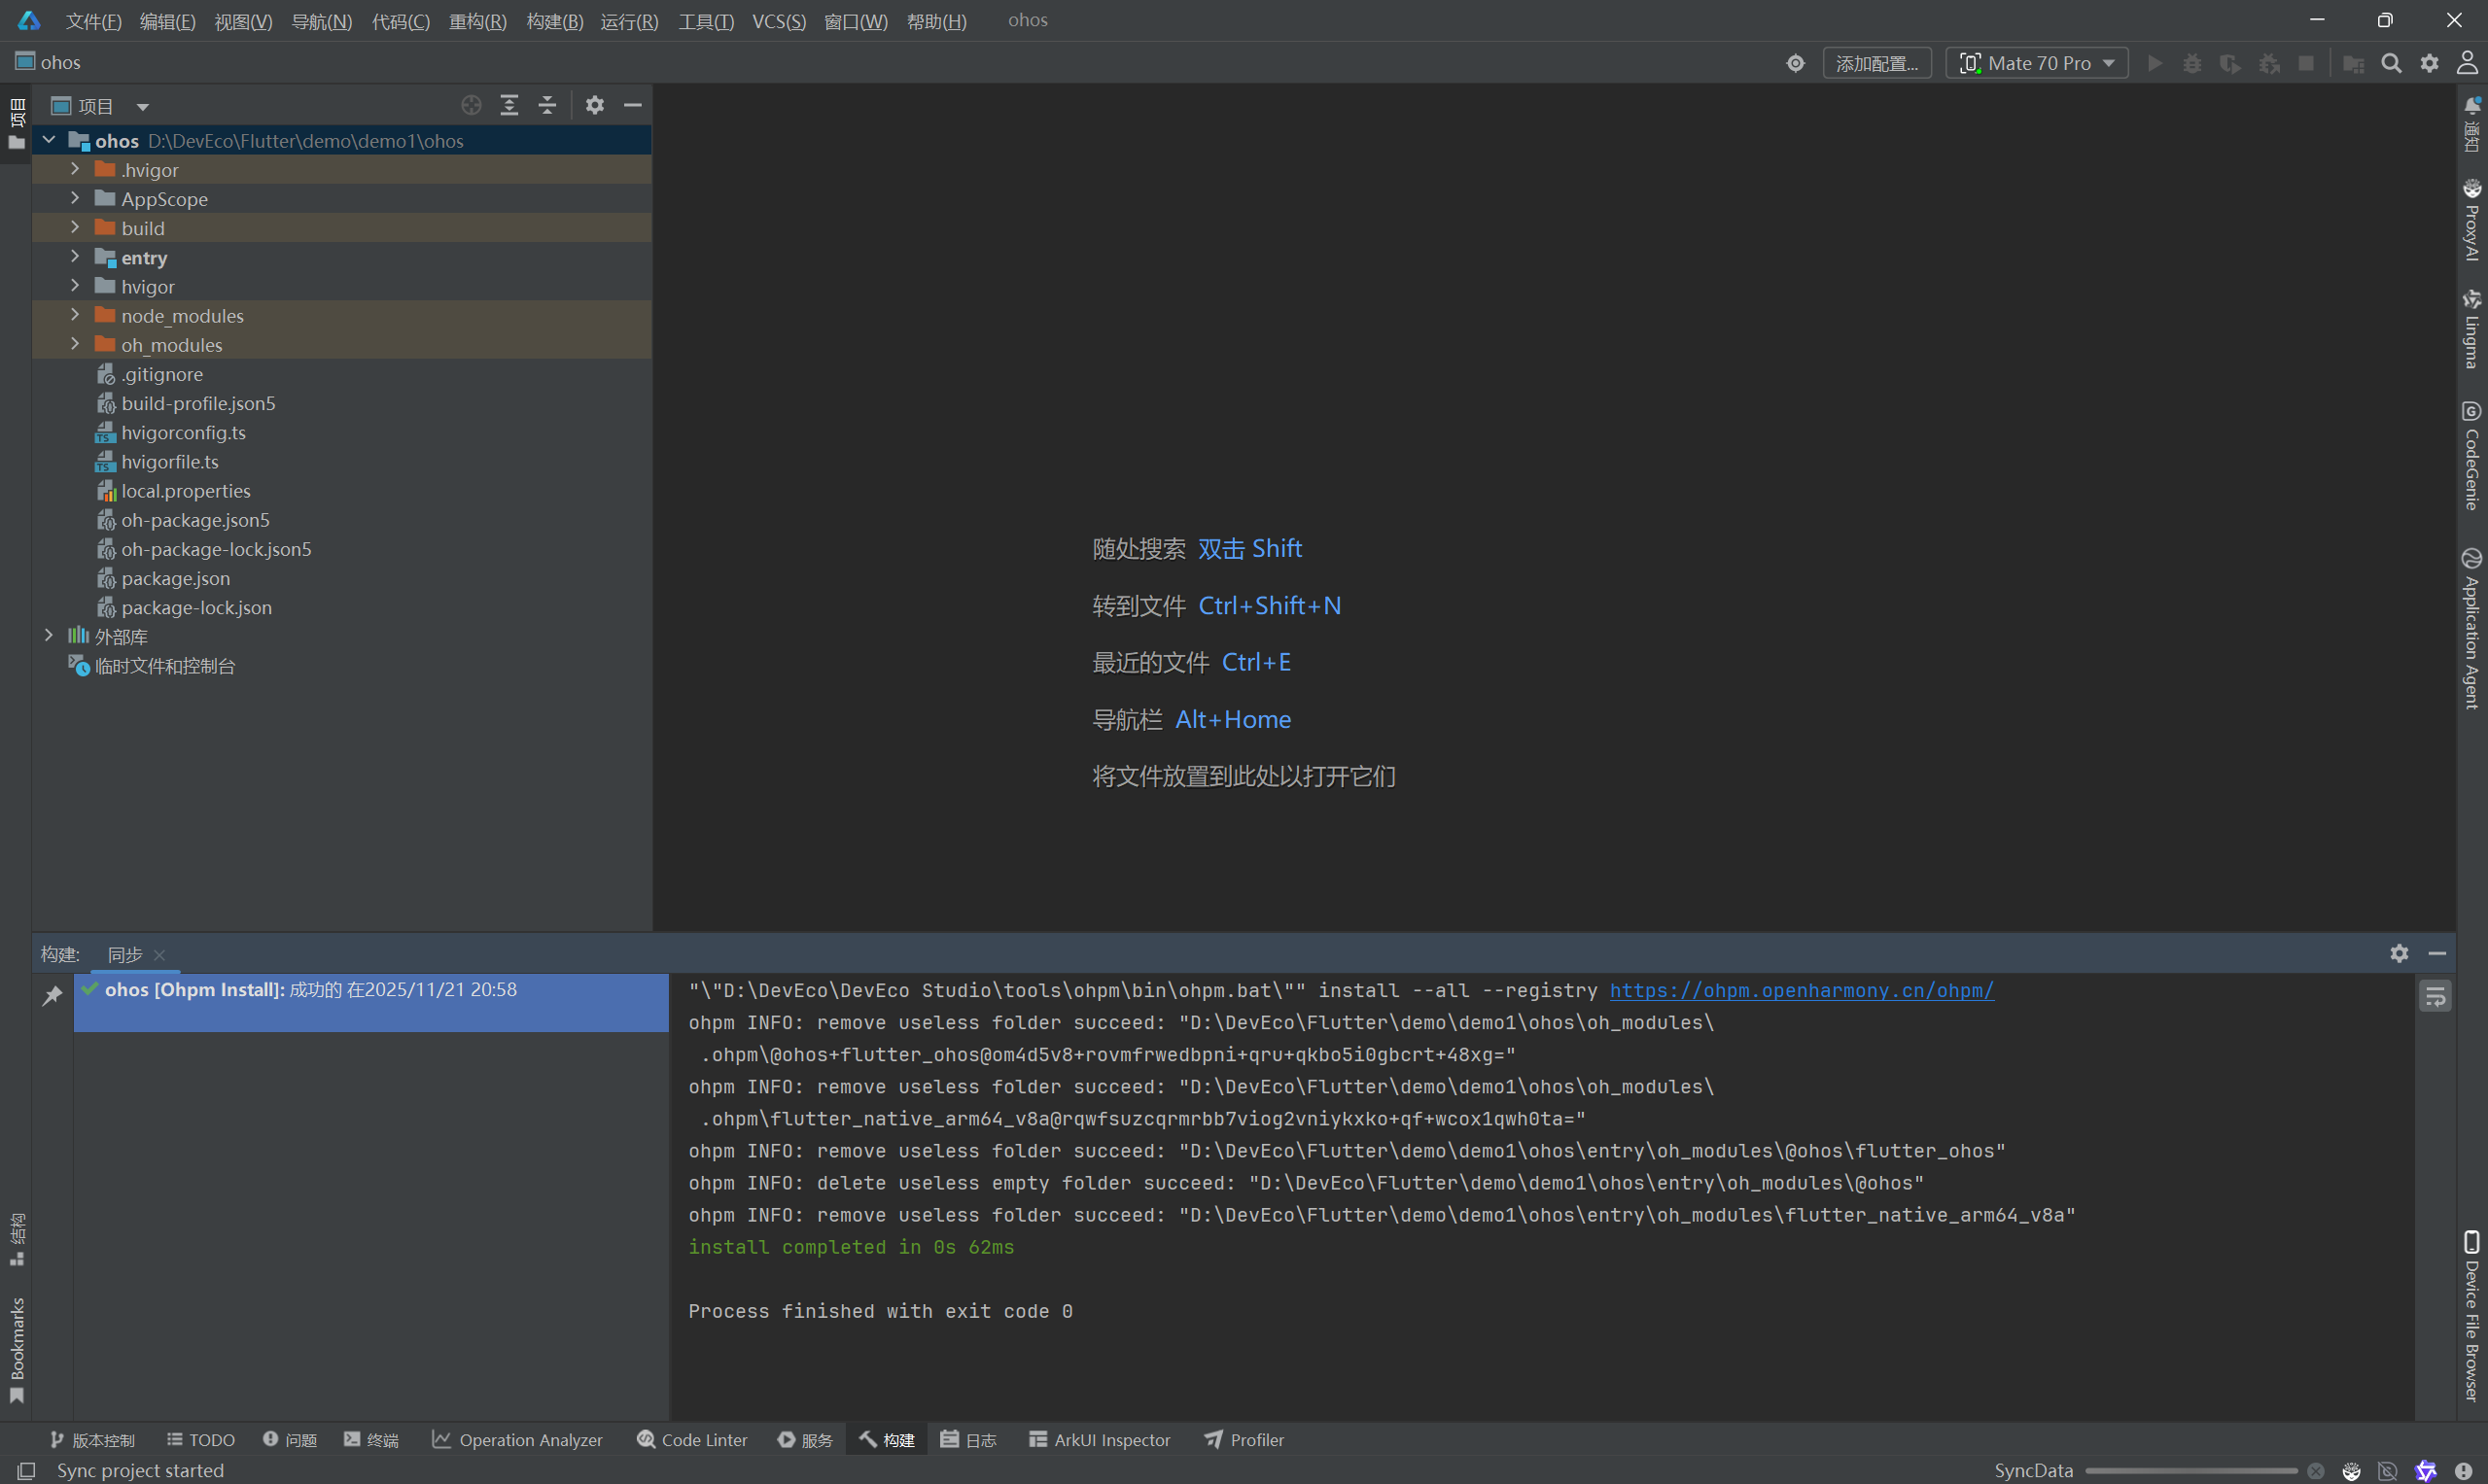This screenshot has height=1484, width=2488.
Task: Cancel the SyncData background task
Action: (x=2315, y=1471)
